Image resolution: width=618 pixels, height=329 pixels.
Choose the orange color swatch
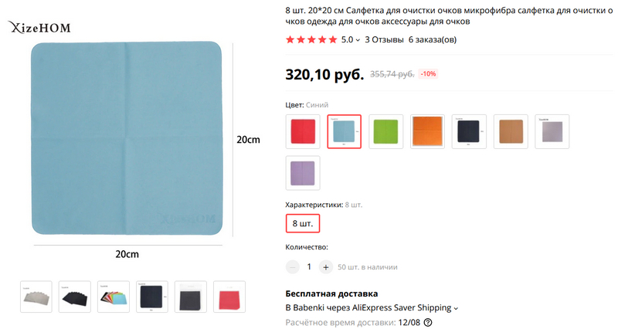(427, 131)
